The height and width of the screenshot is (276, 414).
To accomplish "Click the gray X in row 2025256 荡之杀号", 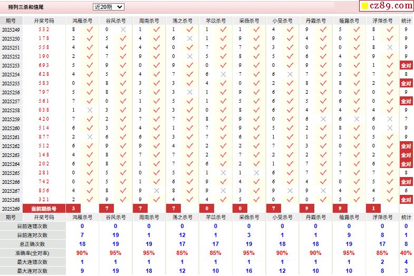I will pos(189,92).
